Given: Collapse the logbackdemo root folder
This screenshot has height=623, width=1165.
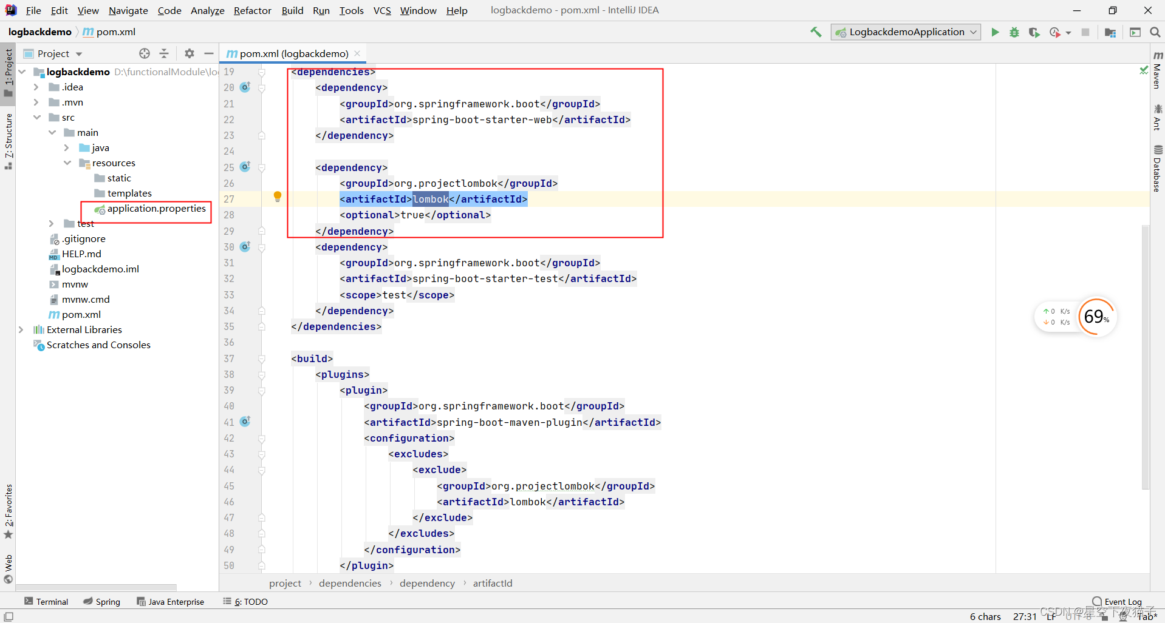Looking at the screenshot, I should tap(22, 72).
